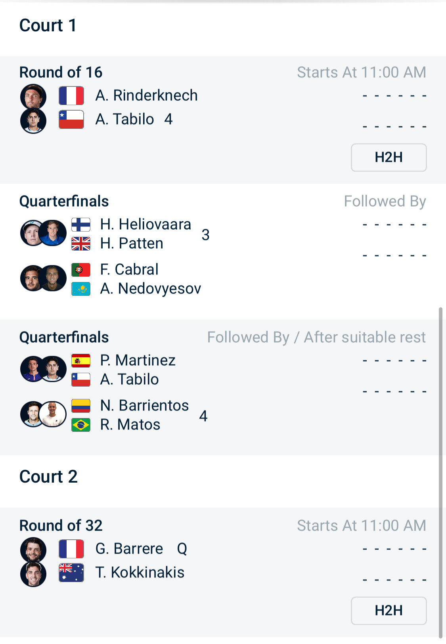Open G. Barrere's player name

pos(129,549)
